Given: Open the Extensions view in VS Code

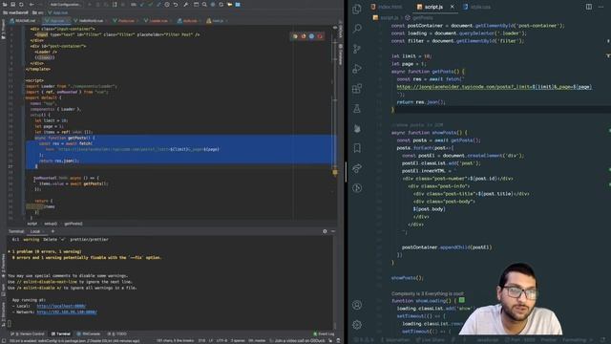Looking at the screenshot, I should coord(356,89).
